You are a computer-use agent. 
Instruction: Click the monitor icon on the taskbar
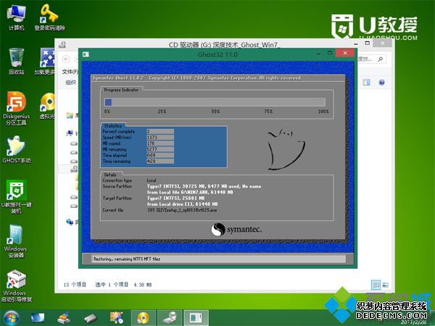[38, 318]
